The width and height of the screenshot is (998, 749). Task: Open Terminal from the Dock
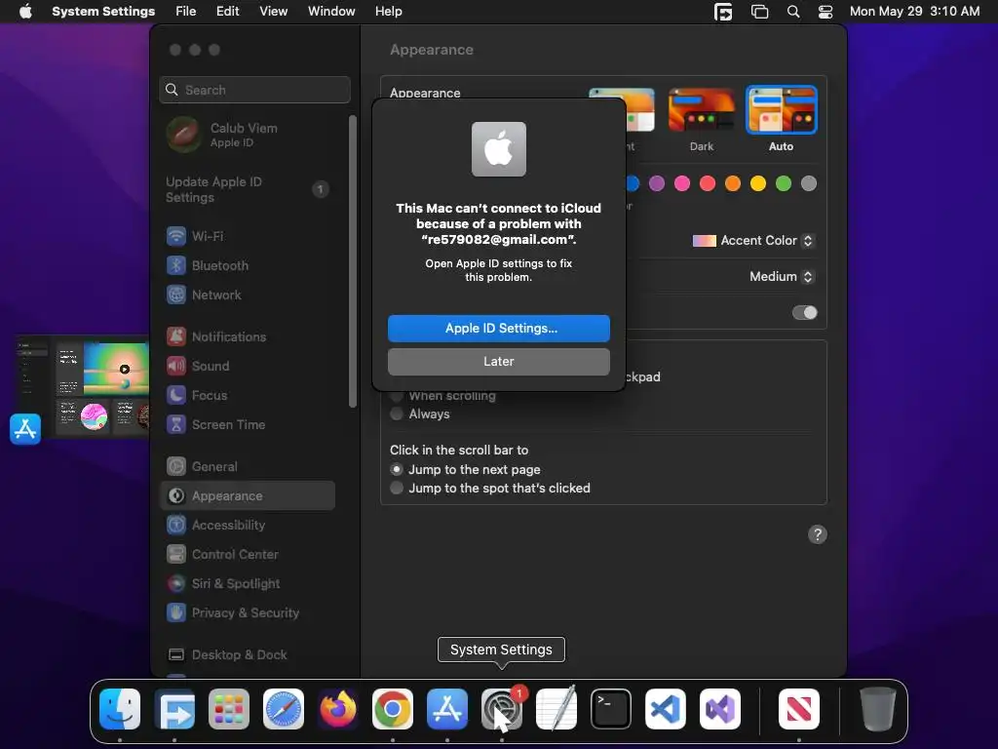[611, 709]
